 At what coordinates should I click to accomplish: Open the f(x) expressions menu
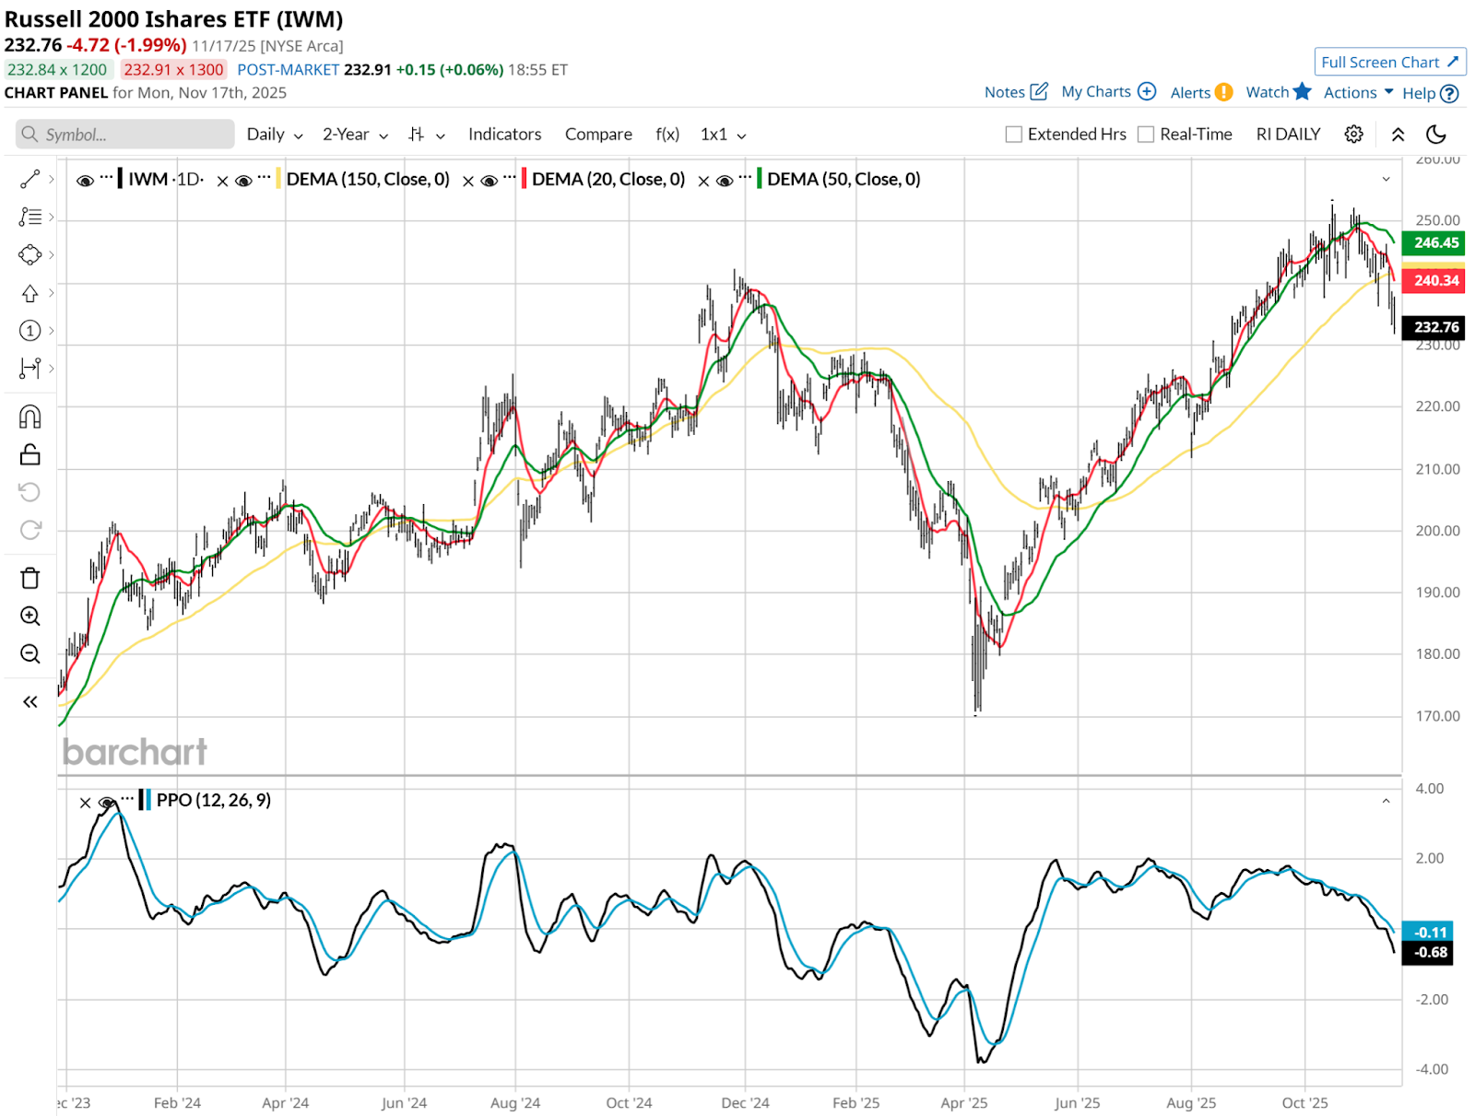(667, 135)
